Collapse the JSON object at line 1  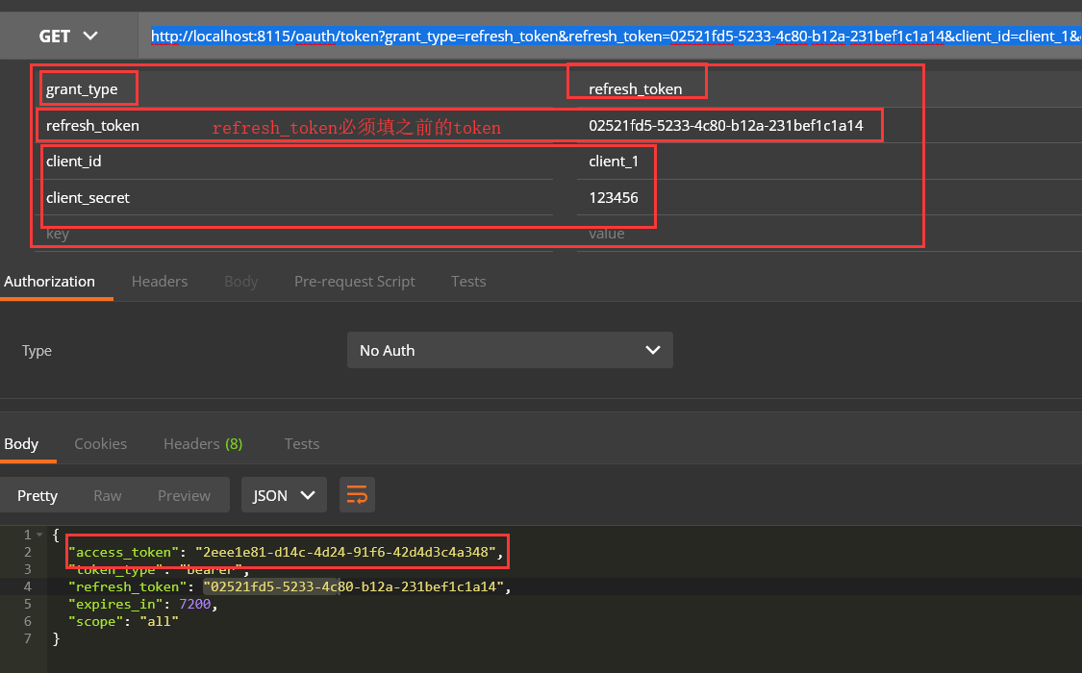click(40, 536)
